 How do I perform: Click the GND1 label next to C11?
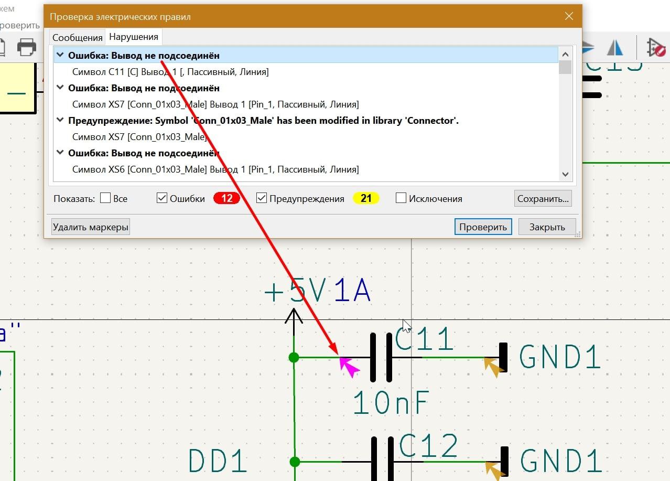tap(560, 358)
